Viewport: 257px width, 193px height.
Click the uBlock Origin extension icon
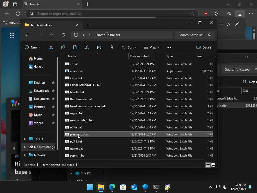pos(206,14)
